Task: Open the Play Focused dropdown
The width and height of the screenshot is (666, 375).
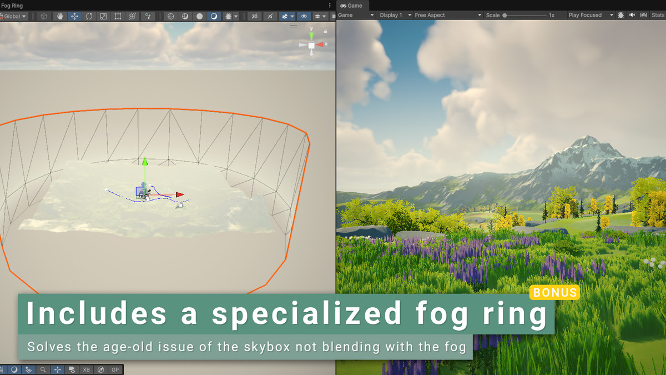Action: [591, 15]
